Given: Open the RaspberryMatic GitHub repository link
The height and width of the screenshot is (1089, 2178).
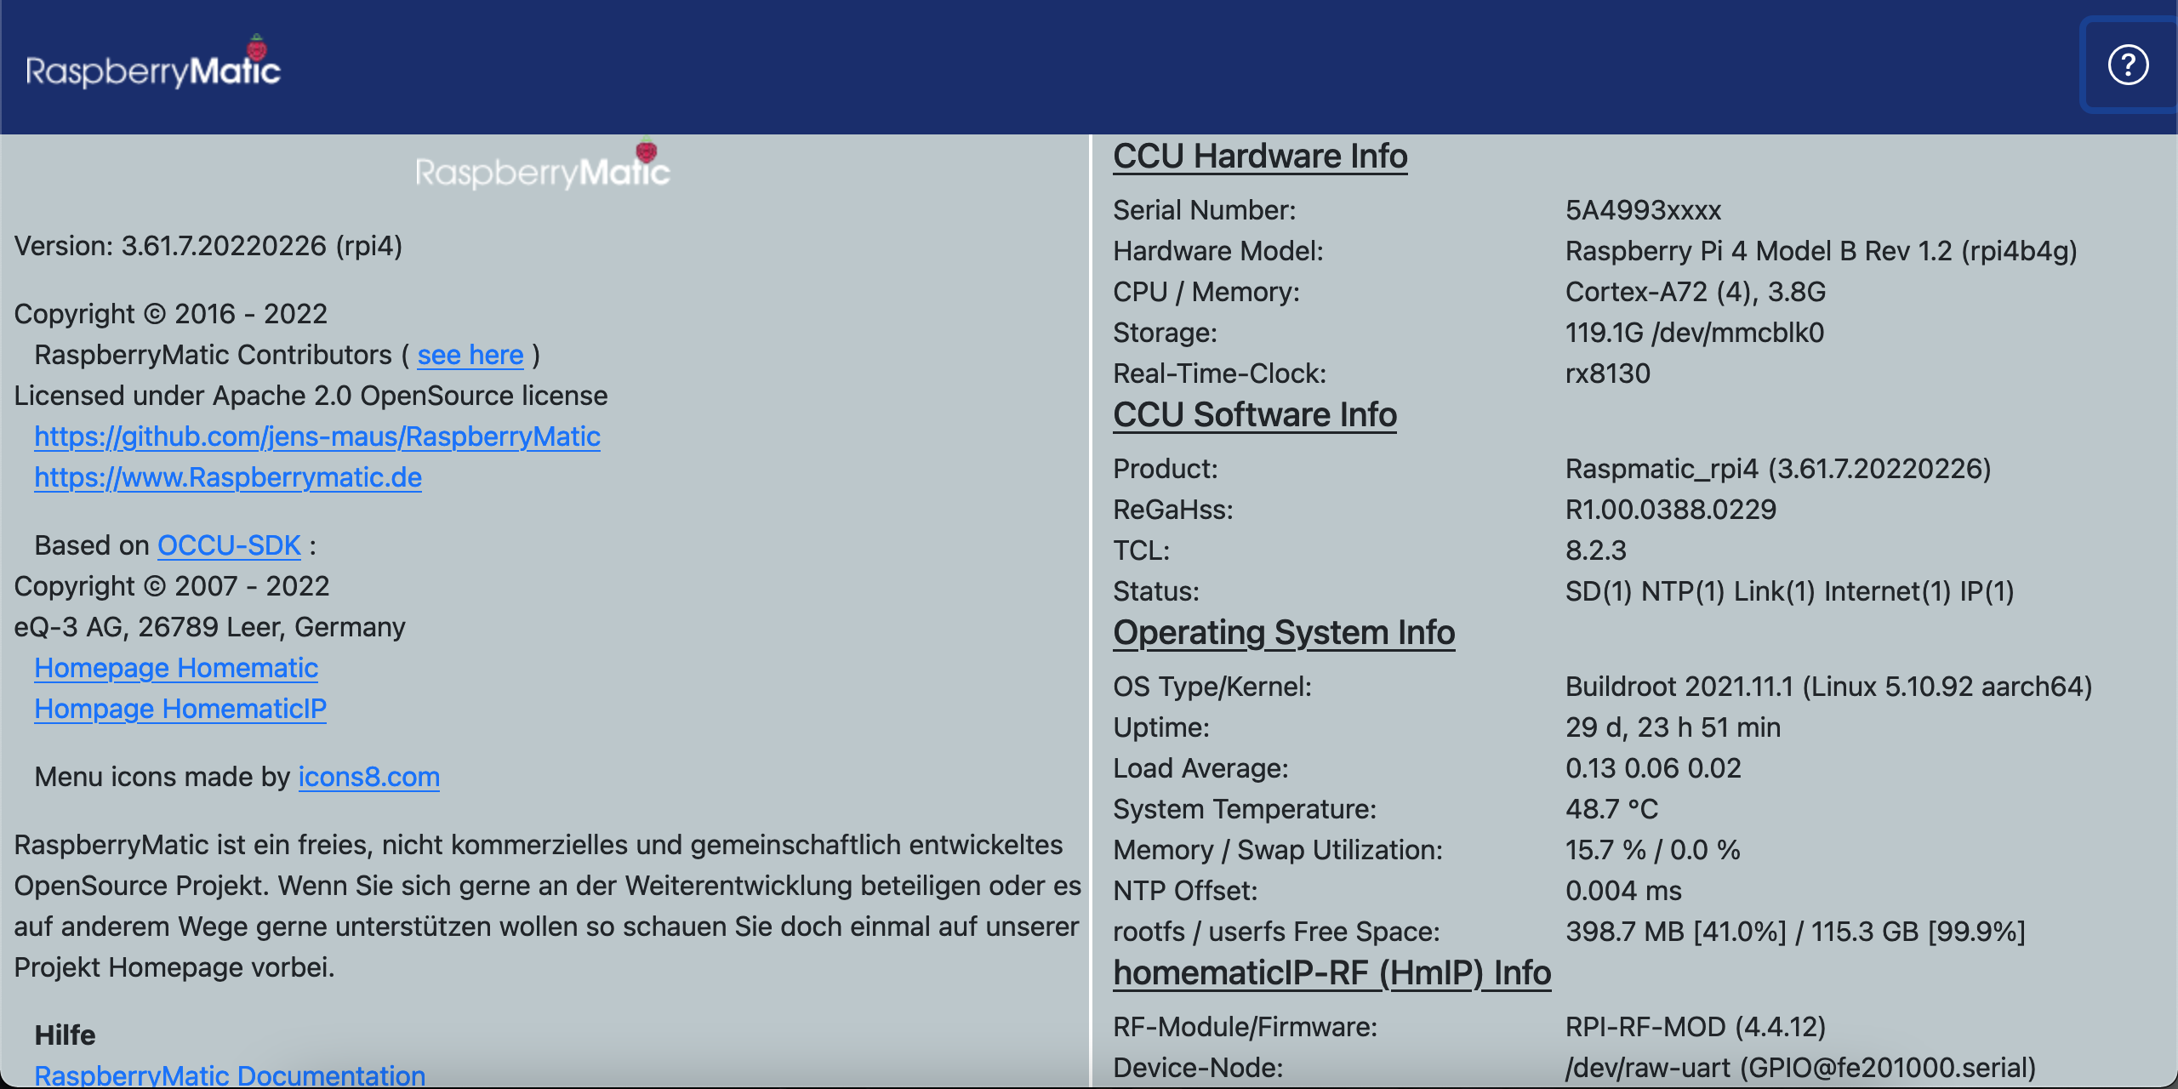Looking at the screenshot, I should (316, 436).
